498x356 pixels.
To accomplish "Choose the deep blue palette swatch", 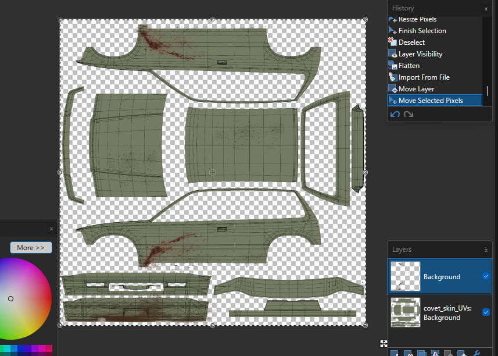I will coord(21,348).
